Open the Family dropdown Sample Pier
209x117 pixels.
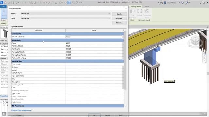(65, 14)
